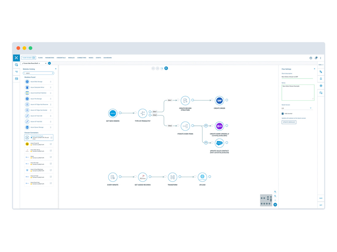Click the Notes text area
The width and height of the screenshot is (337, 252).
[297, 92]
